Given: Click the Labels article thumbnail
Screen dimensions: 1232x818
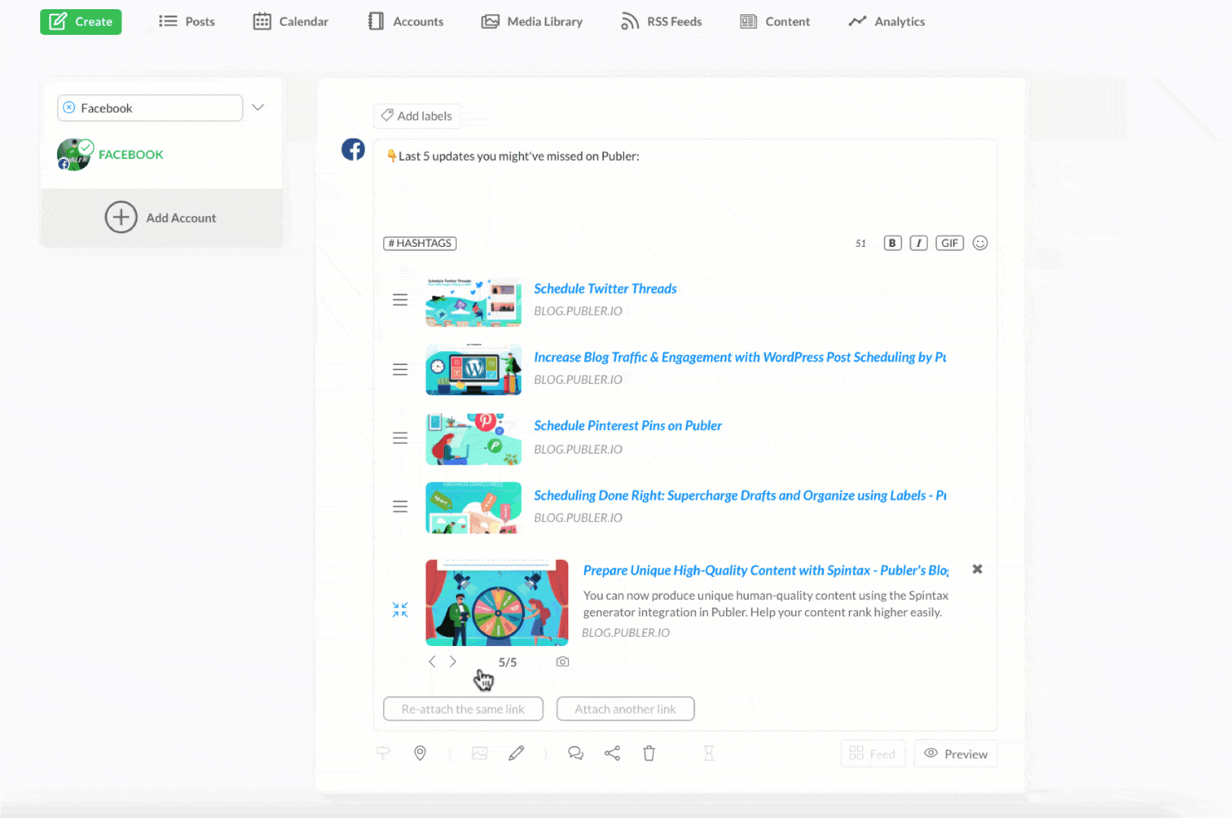Looking at the screenshot, I should (x=473, y=507).
